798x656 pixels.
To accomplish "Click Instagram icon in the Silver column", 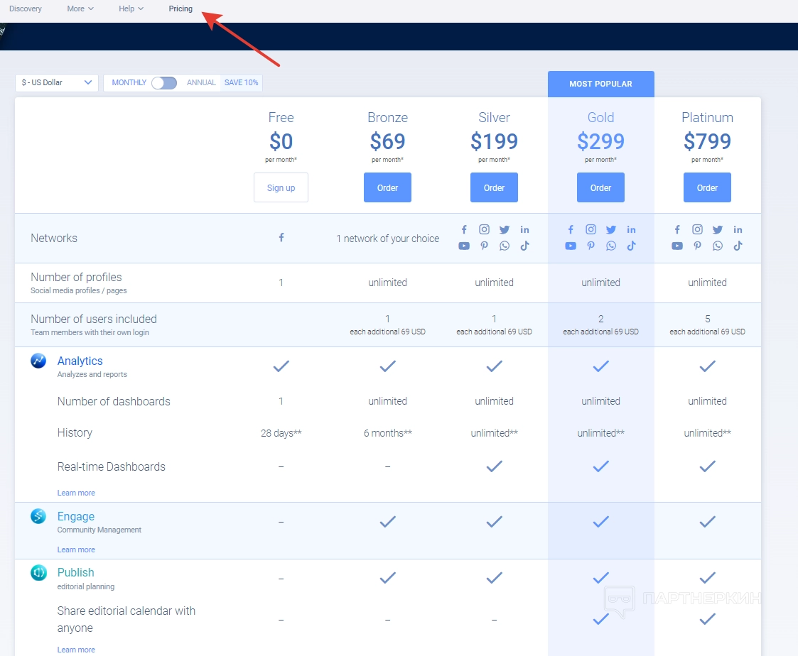I will (484, 229).
